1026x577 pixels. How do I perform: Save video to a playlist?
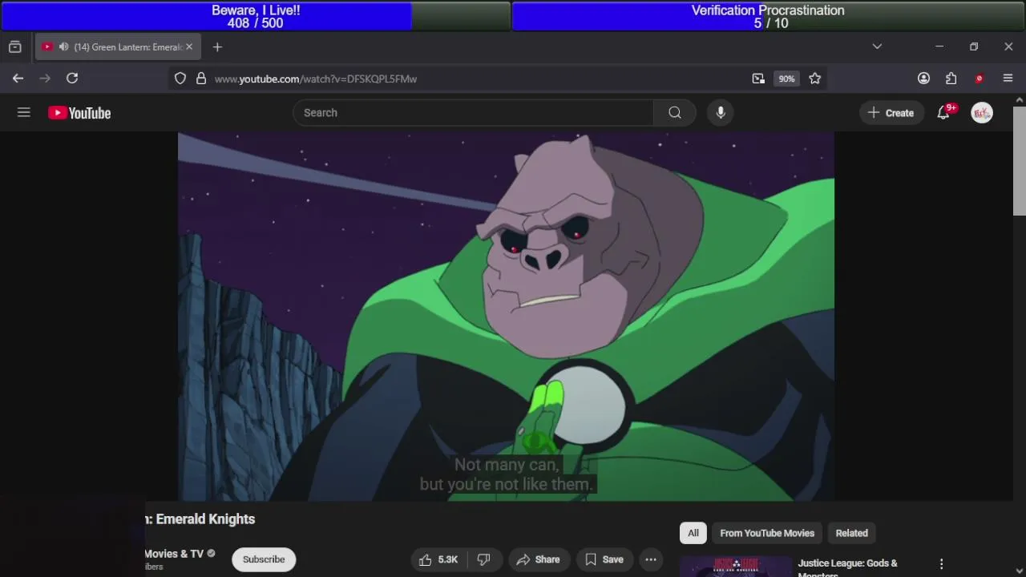(604, 559)
